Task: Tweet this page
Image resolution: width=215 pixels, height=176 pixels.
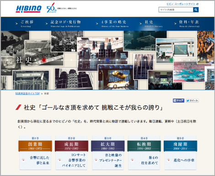Action: tap(192, 100)
